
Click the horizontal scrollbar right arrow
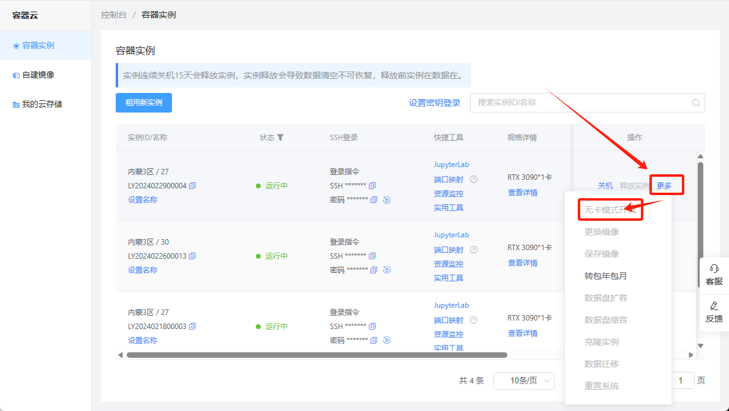(x=691, y=355)
